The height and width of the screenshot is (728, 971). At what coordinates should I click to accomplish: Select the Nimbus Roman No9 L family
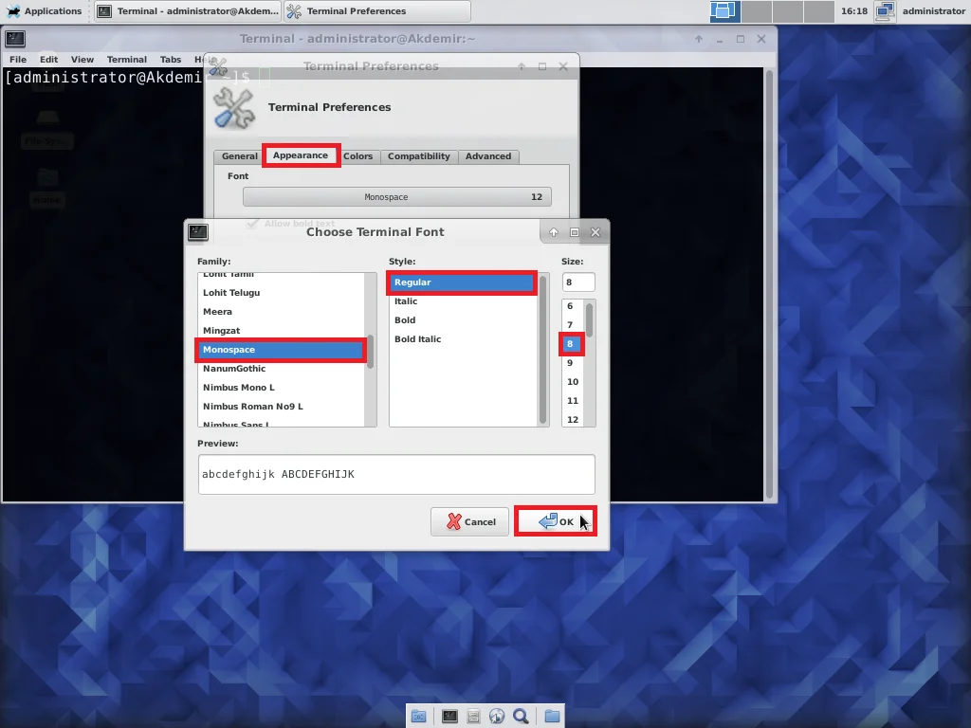[x=282, y=407]
